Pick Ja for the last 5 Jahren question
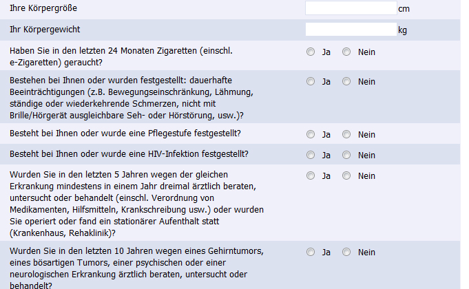Screen dimensions: 469x289 click(311, 175)
